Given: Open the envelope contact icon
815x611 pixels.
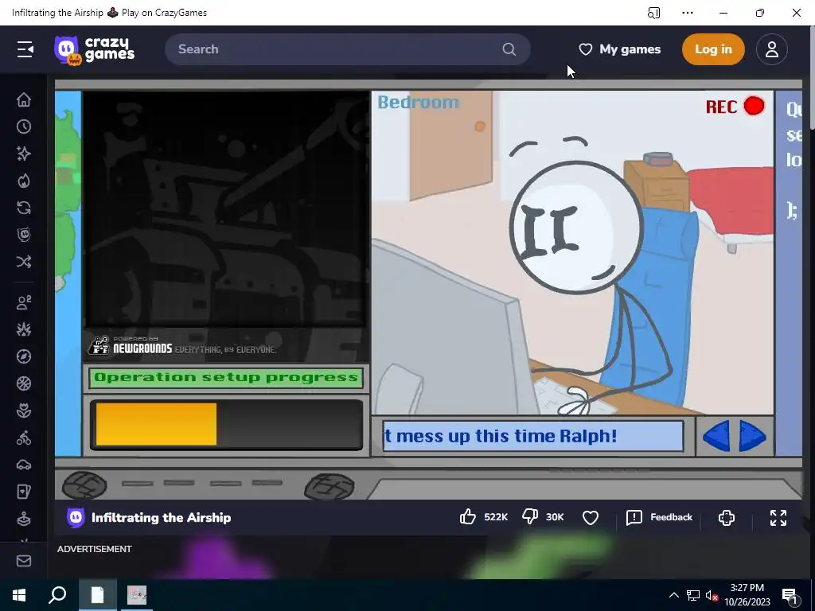Looking at the screenshot, I should pos(24,561).
